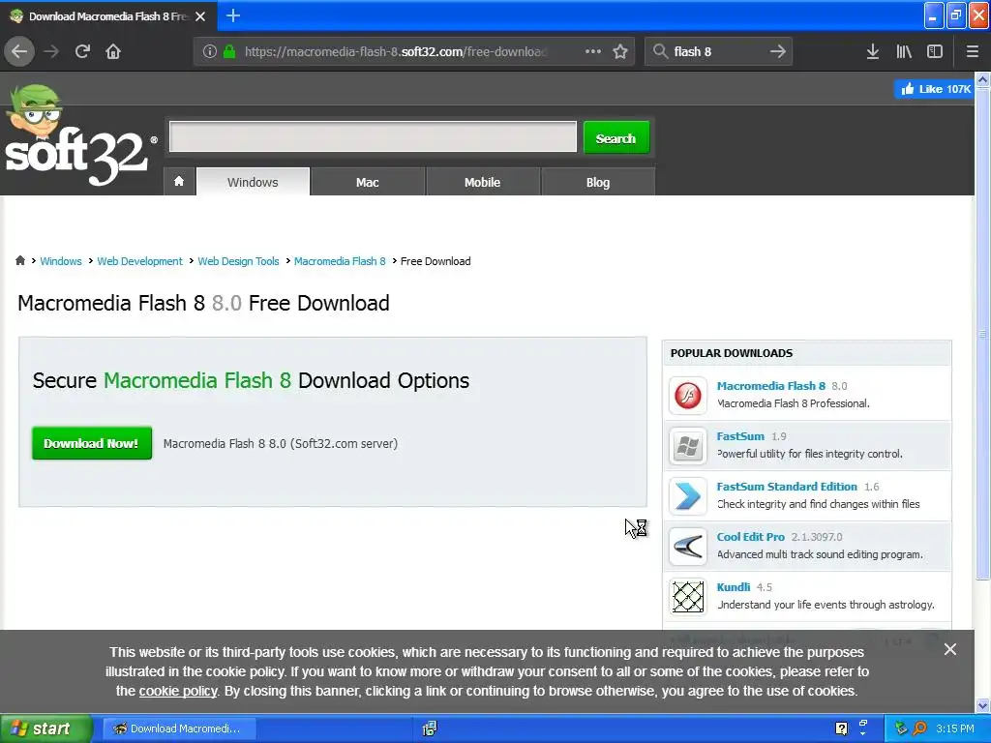Open the Firefox hamburger menu
Image resolution: width=991 pixels, height=743 pixels.
972,51
